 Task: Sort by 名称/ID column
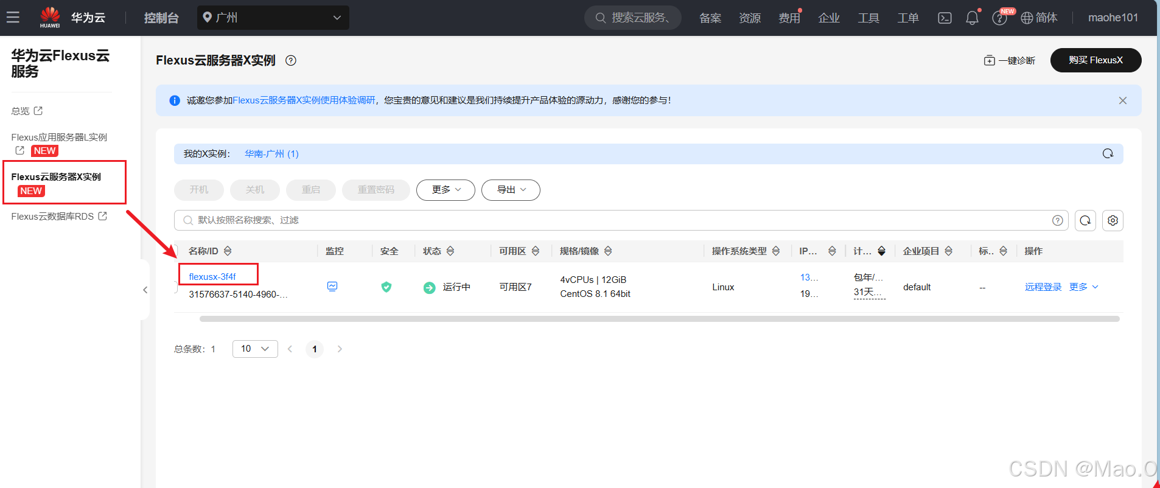(228, 251)
